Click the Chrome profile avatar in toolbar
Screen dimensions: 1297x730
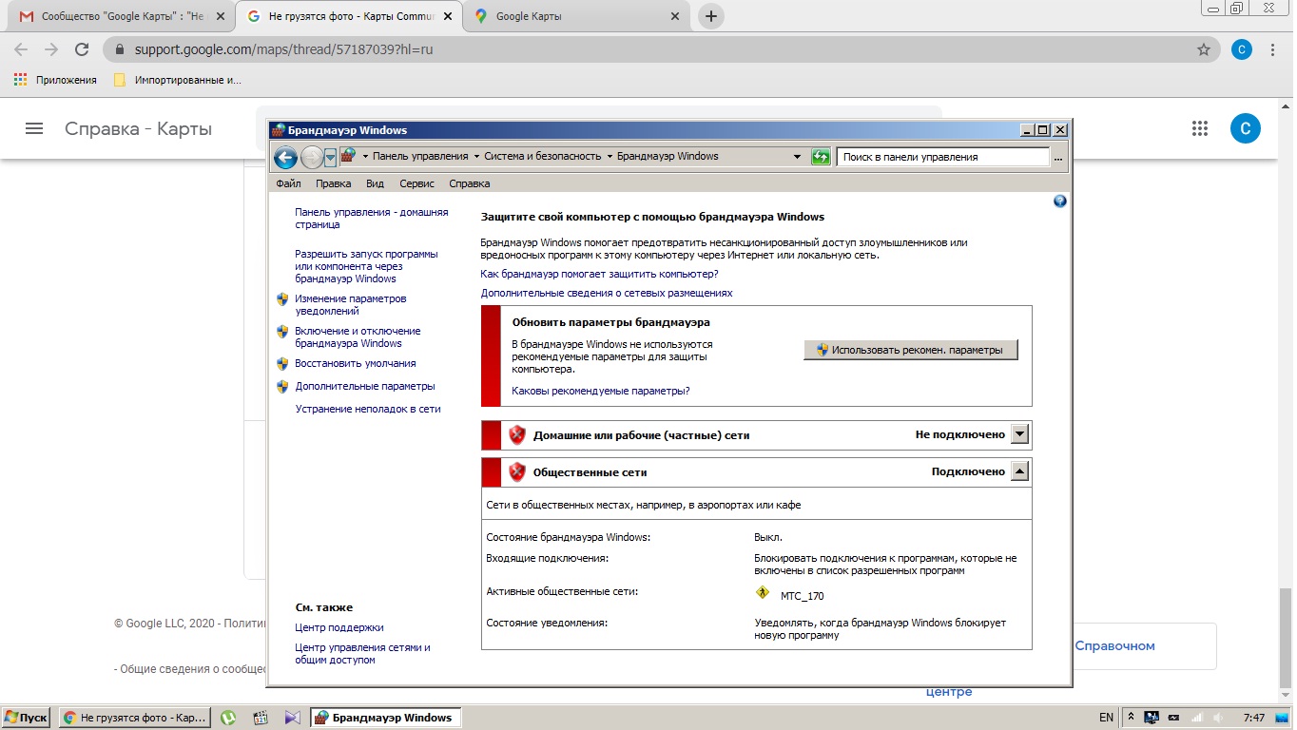click(x=1242, y=49)
